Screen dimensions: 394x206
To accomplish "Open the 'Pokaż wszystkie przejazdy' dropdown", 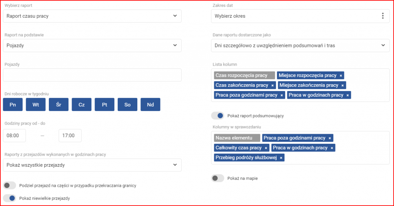I will pos(92,165).
